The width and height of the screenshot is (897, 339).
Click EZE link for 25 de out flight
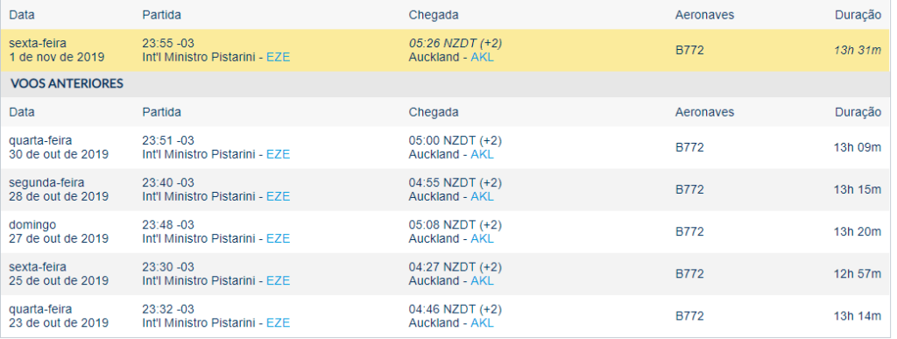point(278,280)
